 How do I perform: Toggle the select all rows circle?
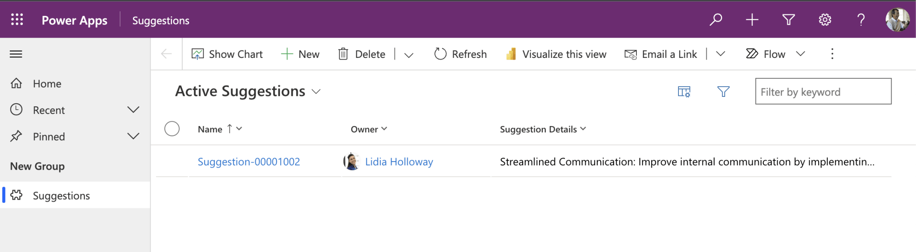pyautogui.click(x=172, y=129)
